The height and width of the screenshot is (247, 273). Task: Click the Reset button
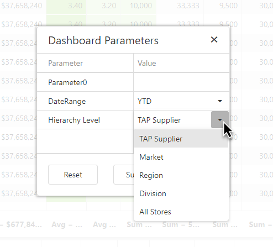point(73,175)
